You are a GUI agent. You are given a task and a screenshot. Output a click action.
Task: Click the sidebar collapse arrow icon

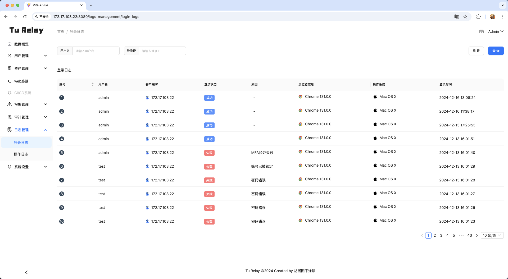point(26,272)
